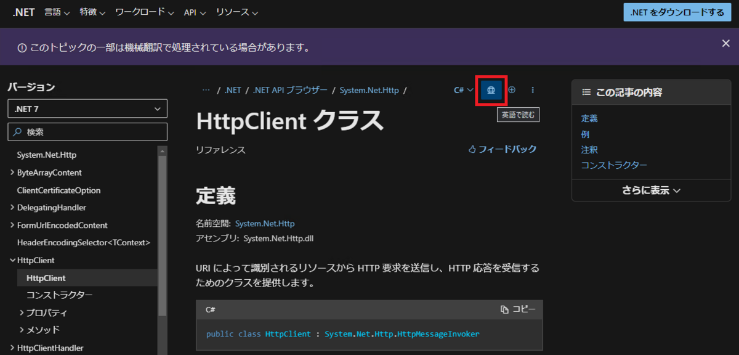739x355 pixels.
Task: Expand the メソッド tree node
Action: coord(22,330)
